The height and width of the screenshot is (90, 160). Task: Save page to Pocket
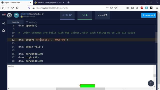[x=111, y=8]
